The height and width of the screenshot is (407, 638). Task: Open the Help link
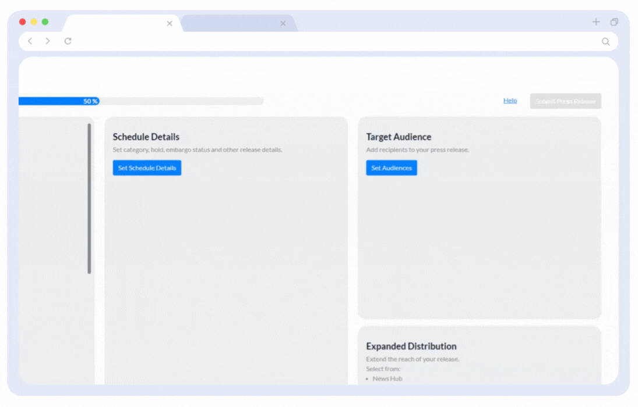pos(510,100)
